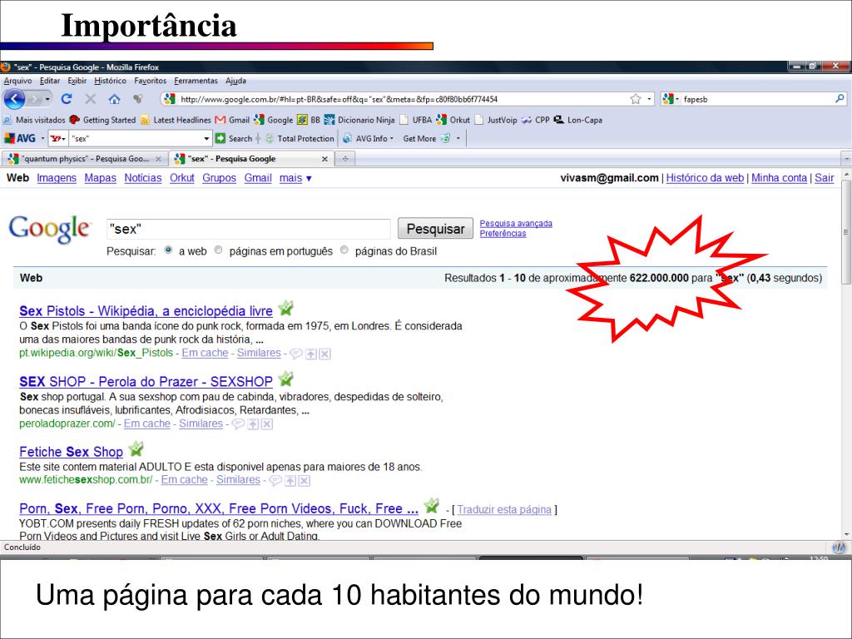Click the Firefox forward arrow

tap(35, 100)
